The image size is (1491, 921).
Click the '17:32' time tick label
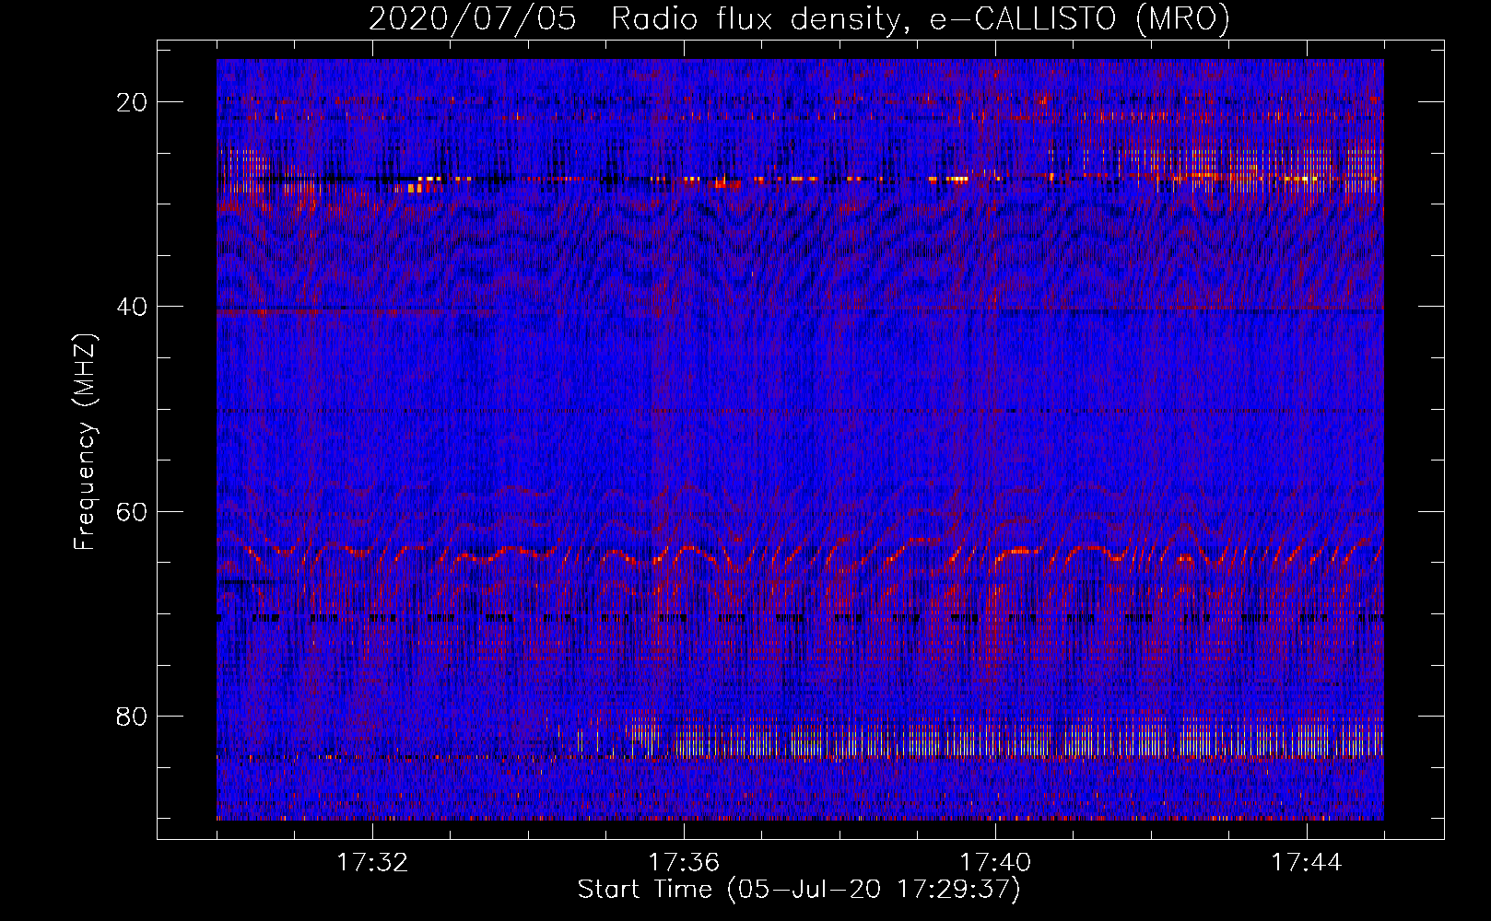click(372, 863)
